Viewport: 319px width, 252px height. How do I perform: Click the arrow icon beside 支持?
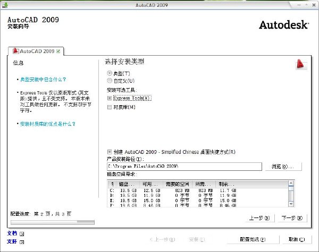(22, 242)
